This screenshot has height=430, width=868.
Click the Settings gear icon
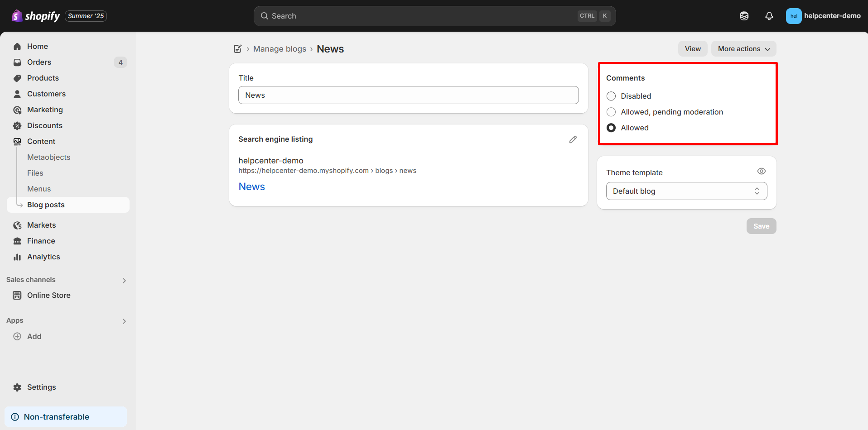click(17, 387)
